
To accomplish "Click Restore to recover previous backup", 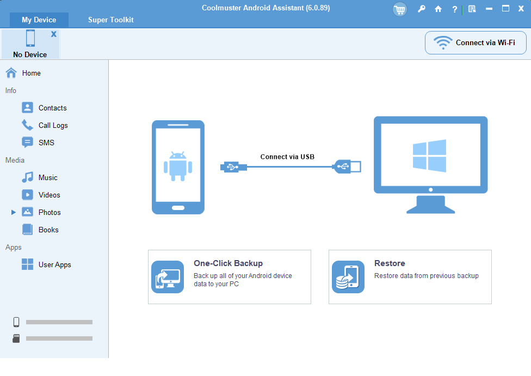I will pos(410,276).
